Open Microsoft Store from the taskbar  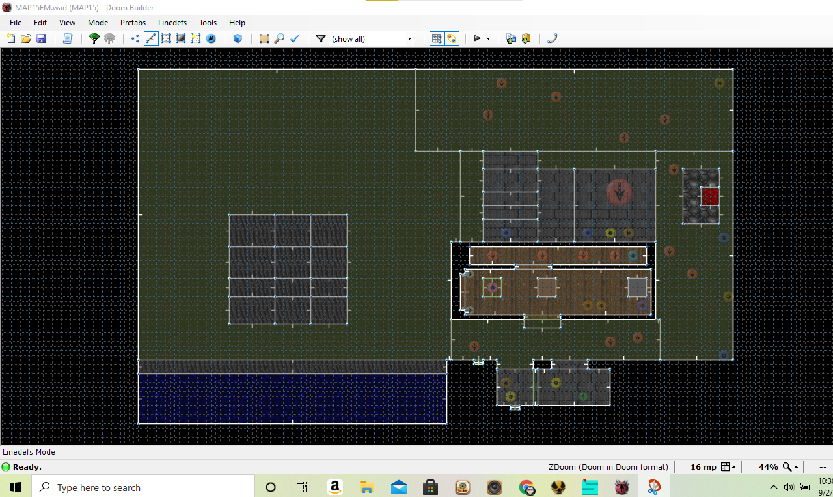pyautogui.click(x=430, y=487)
